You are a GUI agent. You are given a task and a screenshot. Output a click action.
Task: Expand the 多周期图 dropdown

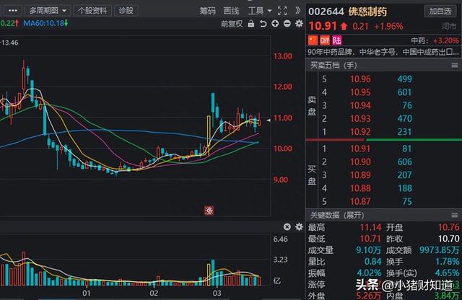(48, 11)
